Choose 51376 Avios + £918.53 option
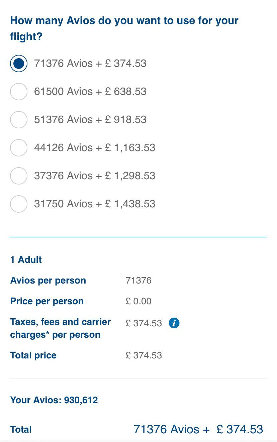 point(19,120)
